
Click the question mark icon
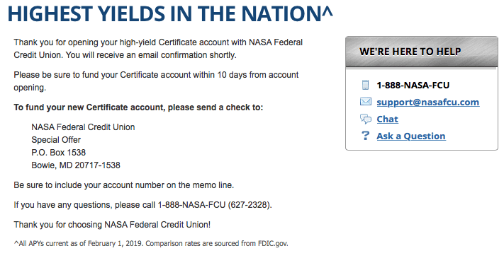click(366, 136)
